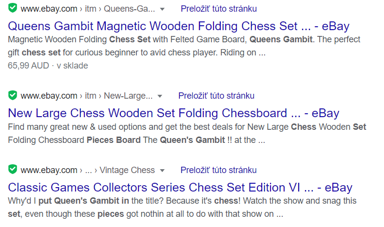
Task: Click Preložiť túto stránku for Queens Gambit result
Action: (x=219, y=9)
